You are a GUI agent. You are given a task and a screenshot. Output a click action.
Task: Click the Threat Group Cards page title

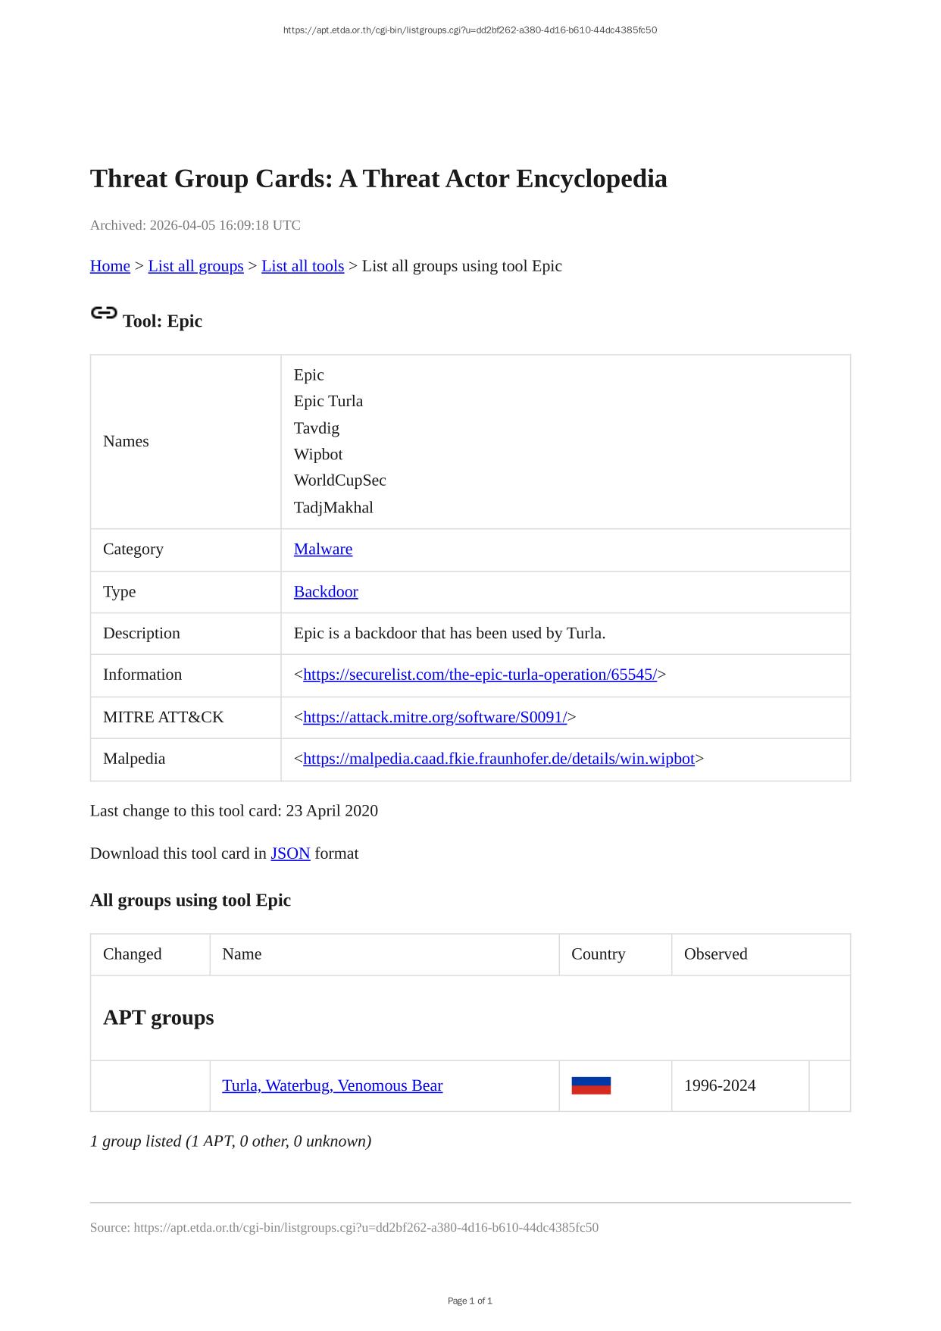coord(378,179)
